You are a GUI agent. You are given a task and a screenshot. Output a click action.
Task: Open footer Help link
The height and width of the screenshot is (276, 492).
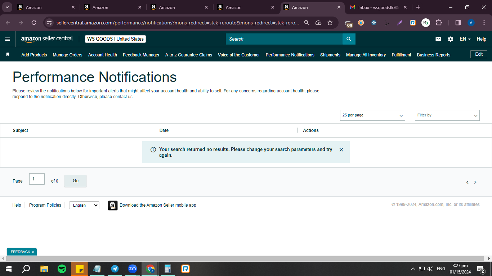click(17, 205)
